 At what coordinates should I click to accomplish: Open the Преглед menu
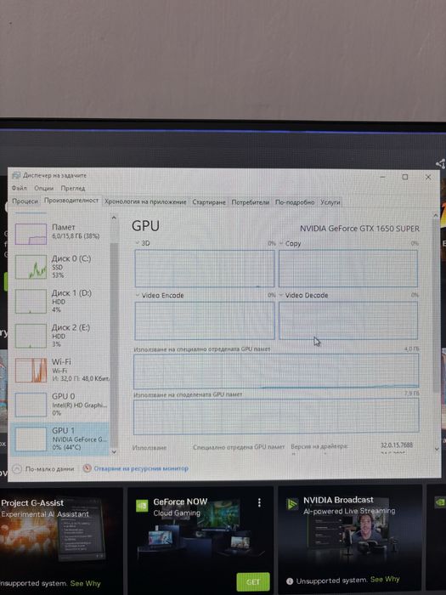click(x=73, y=188)
